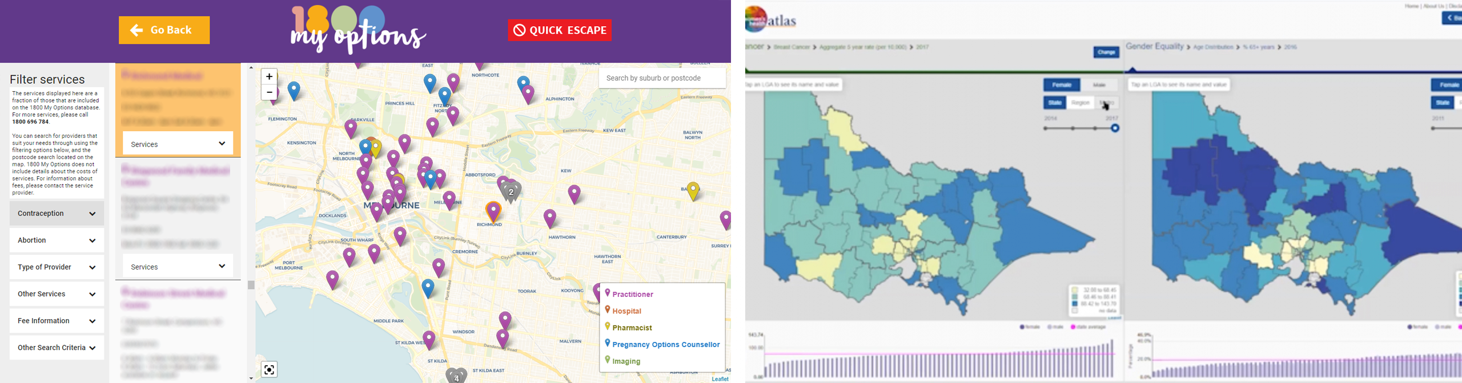Open the Leaflet attribution link
Screen dimensions: 1462x383
[x=720, y=379]
